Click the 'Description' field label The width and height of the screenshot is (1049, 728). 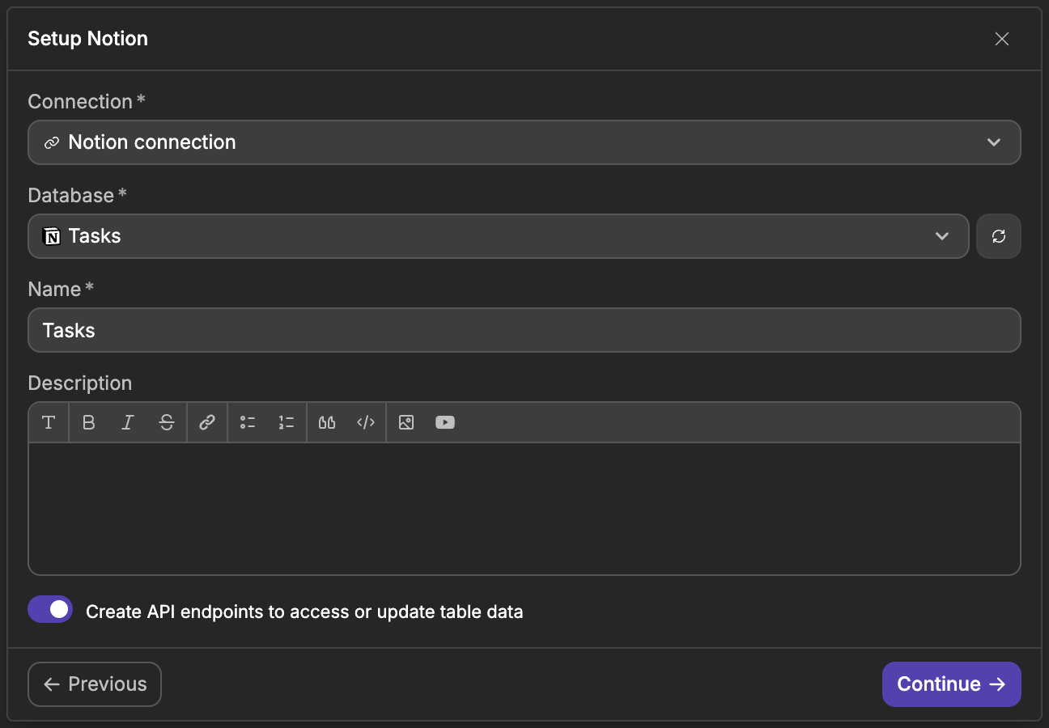point(79,383)
